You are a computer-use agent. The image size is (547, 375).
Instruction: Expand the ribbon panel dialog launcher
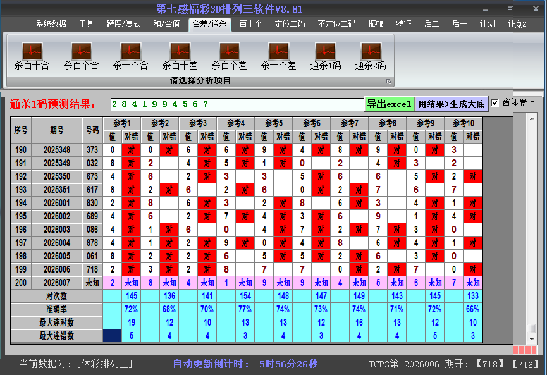(389, 82)
